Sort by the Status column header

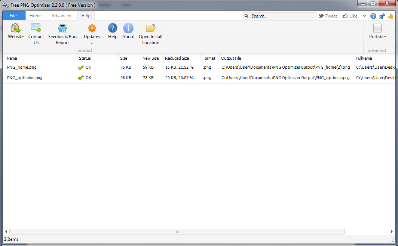click(x=98, y=58)
